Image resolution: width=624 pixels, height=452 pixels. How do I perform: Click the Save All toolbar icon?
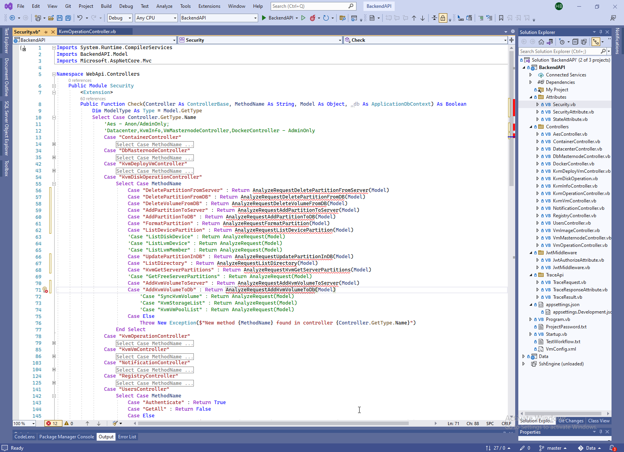[x=68, y=18]
